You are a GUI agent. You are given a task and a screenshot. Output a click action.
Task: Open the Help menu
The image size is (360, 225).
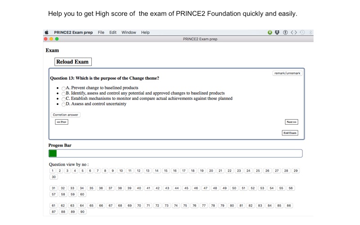[145, 32]
